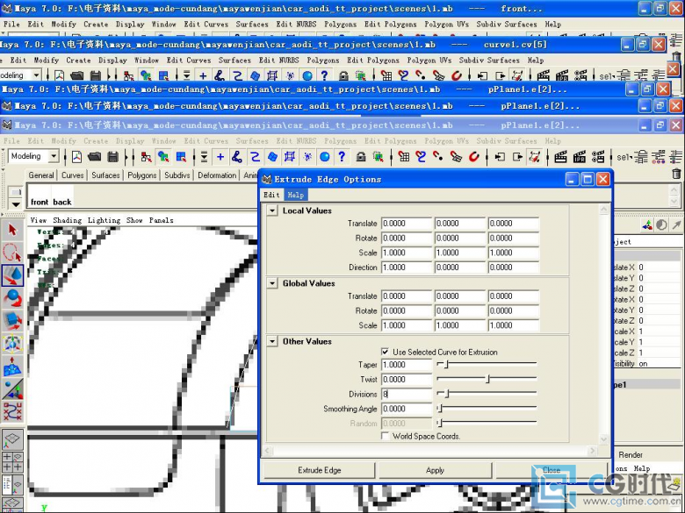Click the Apply button
This screenshot has width=685, height=513.
pos(435,470)
